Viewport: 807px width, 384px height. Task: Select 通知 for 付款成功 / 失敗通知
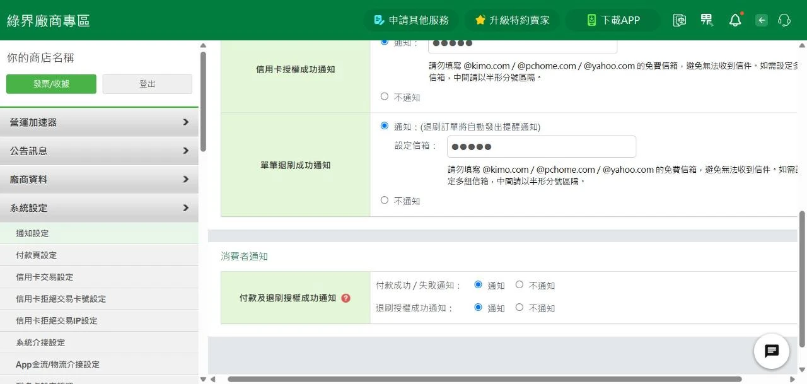(478, 284)
